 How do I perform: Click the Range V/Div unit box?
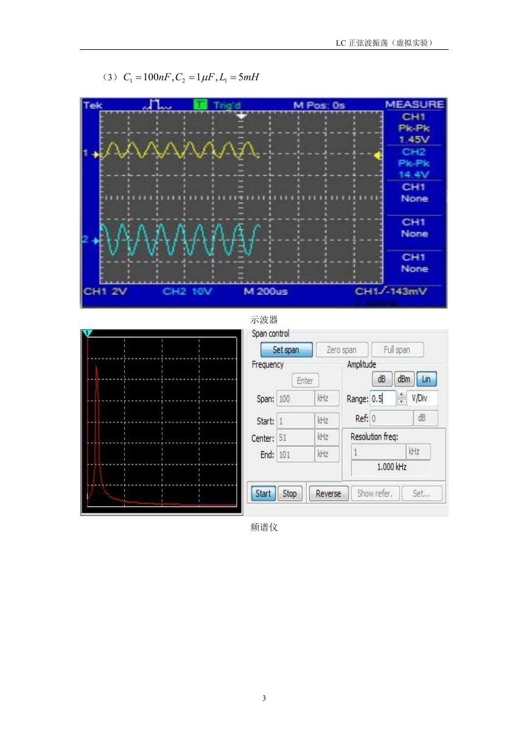pyautogui.click(x=422, y=399)
